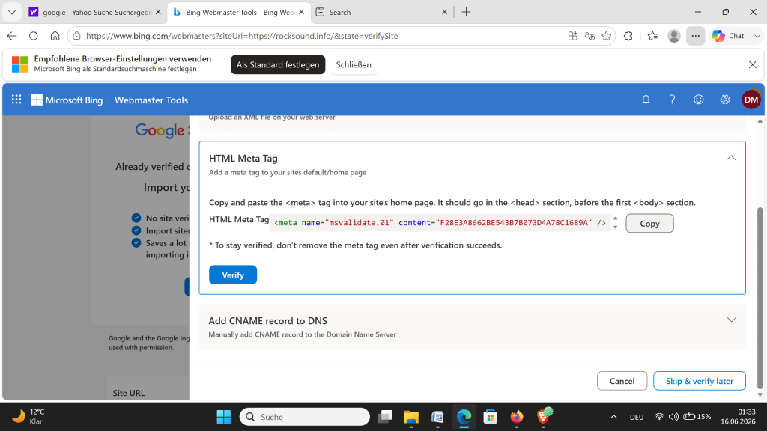This screenshot has width=767, height=431.
Task: Open the DM account avatar
Action: click(x=751, y=100)
